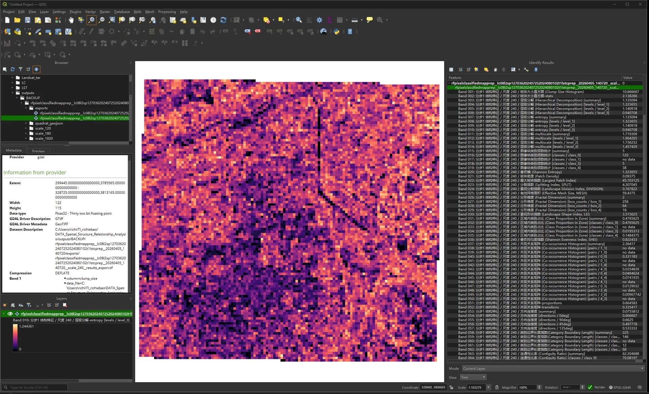Open the Measure tool dropdown arrow
Screen dimensions: 649x394
click(x=362, y=20)
